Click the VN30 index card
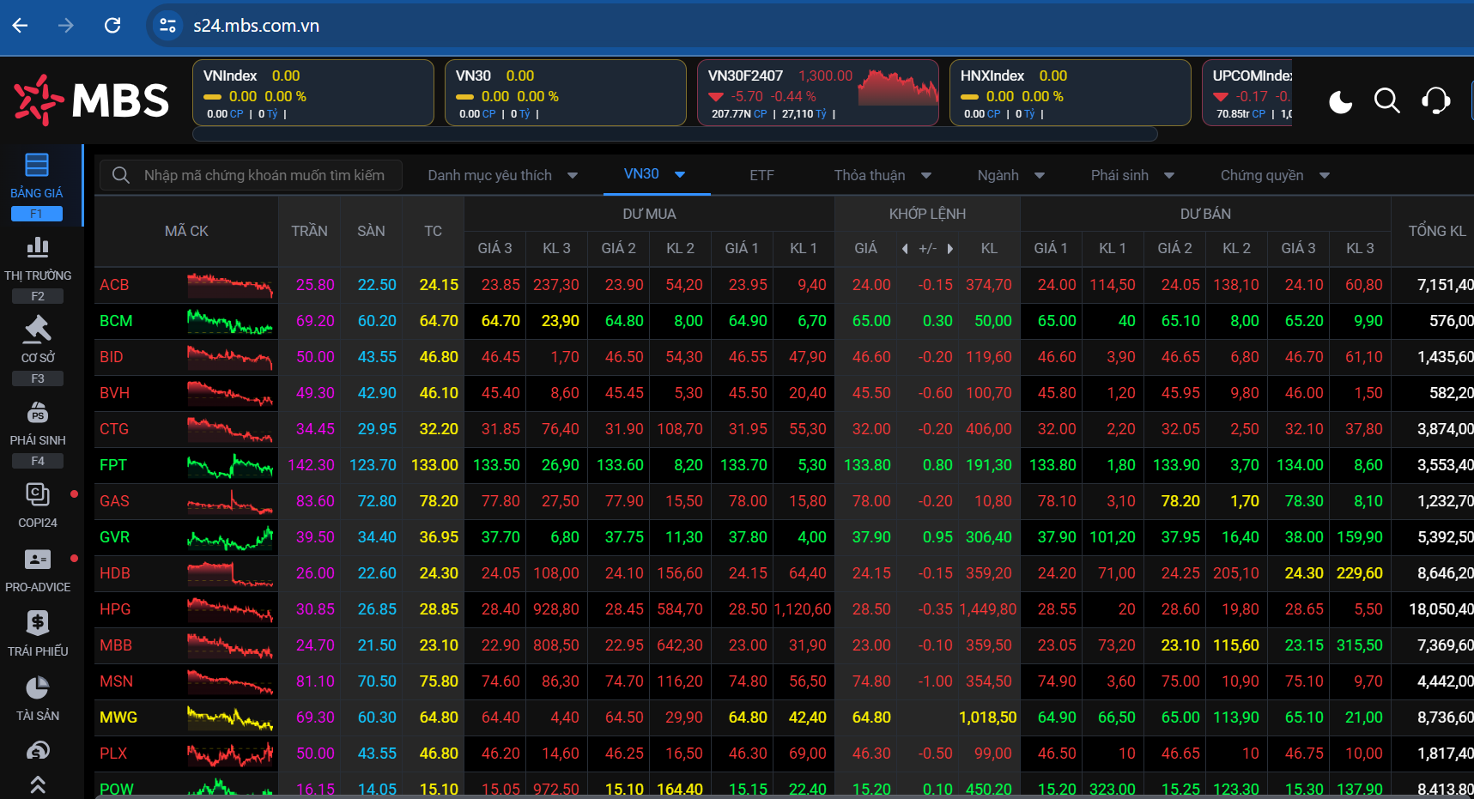The width and height of the screenshot is (1474, 799). 566,93
